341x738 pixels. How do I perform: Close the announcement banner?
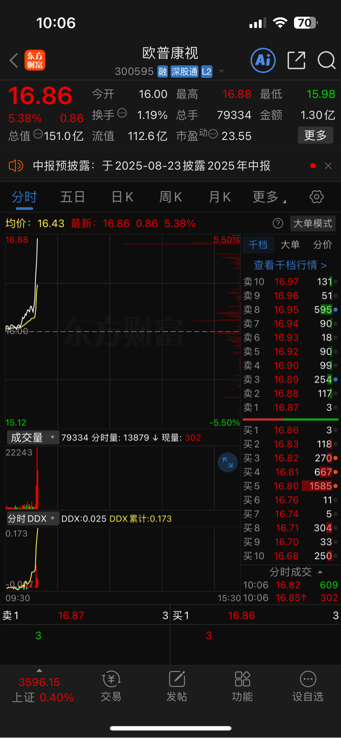coord(328,166)
